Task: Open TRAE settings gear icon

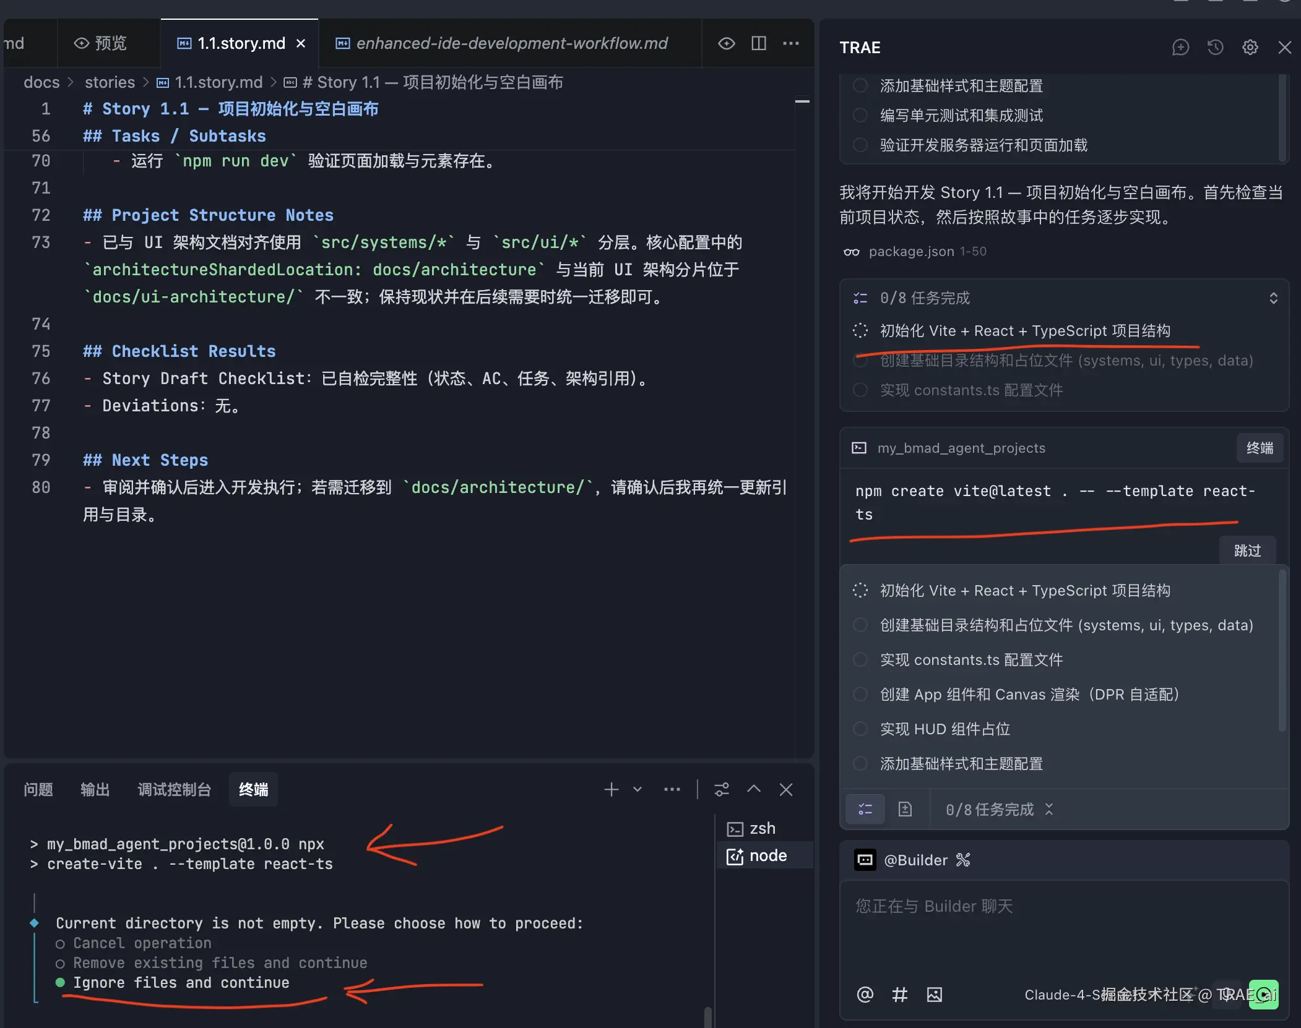Action: click(x=1250, y=48)
